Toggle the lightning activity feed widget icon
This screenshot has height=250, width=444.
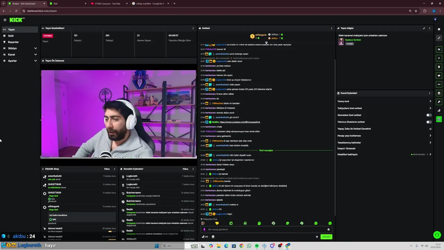tap(439, 58)
